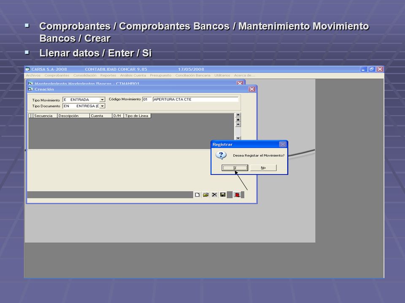This screenshot has height=303, width=405.
Task: Click the page-up arrow of grid scrollbar
Action: coord(238,120)
